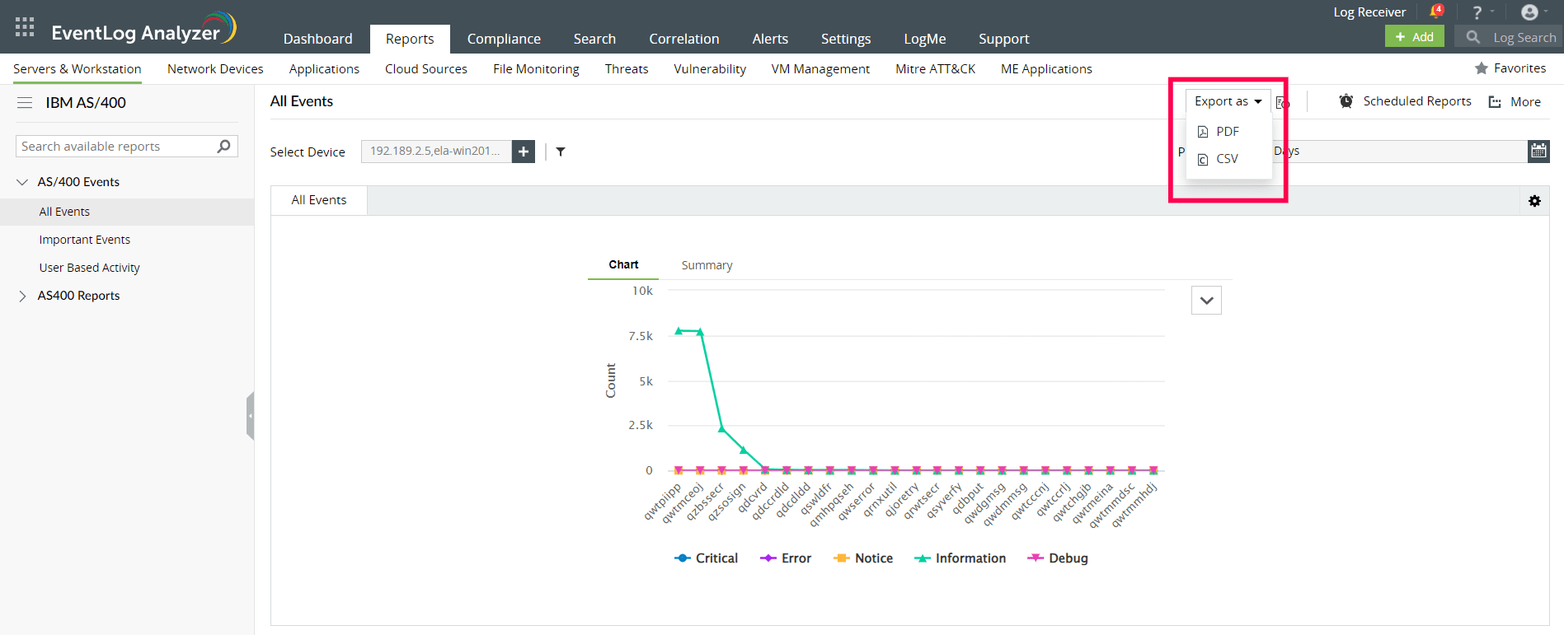Image resolution: width=1564 pixels, height=635 pixels.
Task: Toggle Information series in chart legend
Action: point(960,558)
